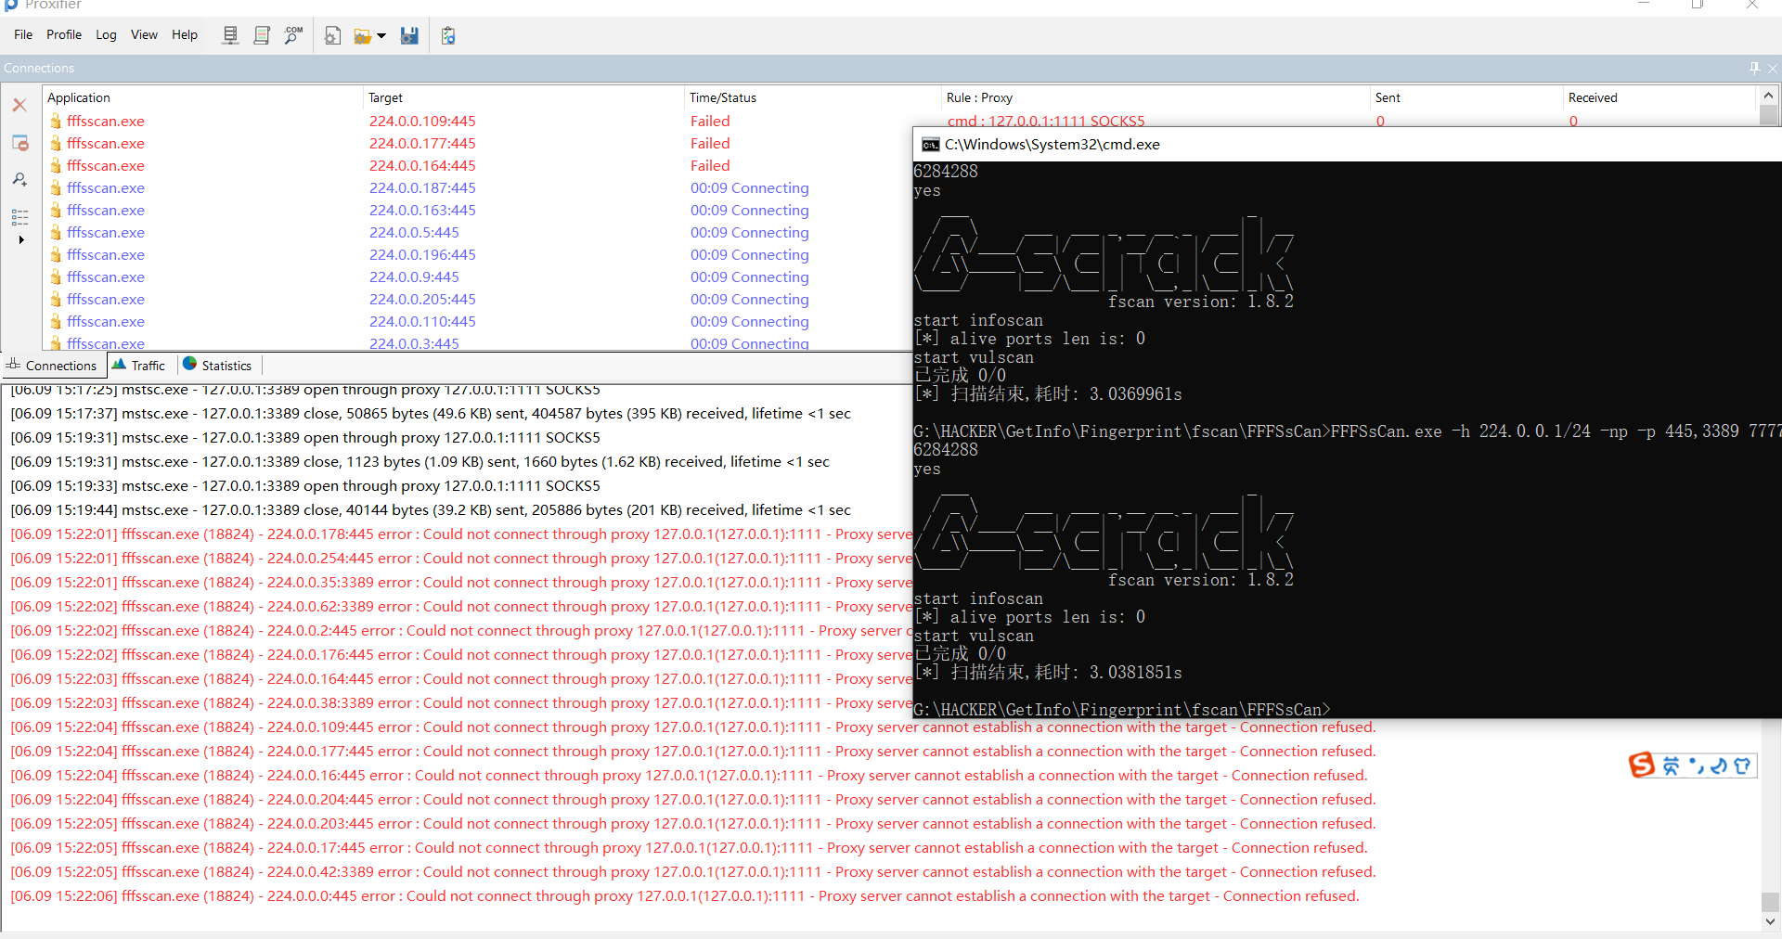Click log entry for 224.0.0.0:445 error
The width and height of the screenshot is (1782, 939).
point(685,896)
